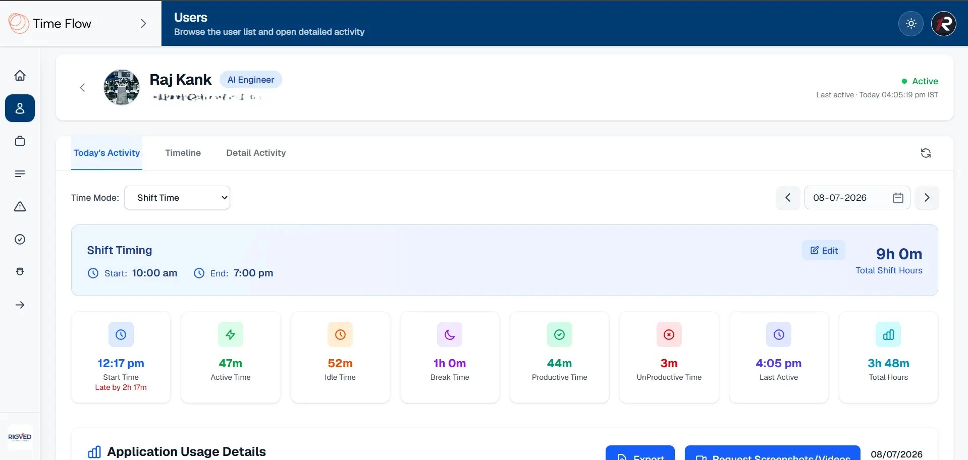This screenshot has width=968, height=460.
Task: Click the Active Time lightning icon
Action: pyautogui.click(x=231, y=334)
